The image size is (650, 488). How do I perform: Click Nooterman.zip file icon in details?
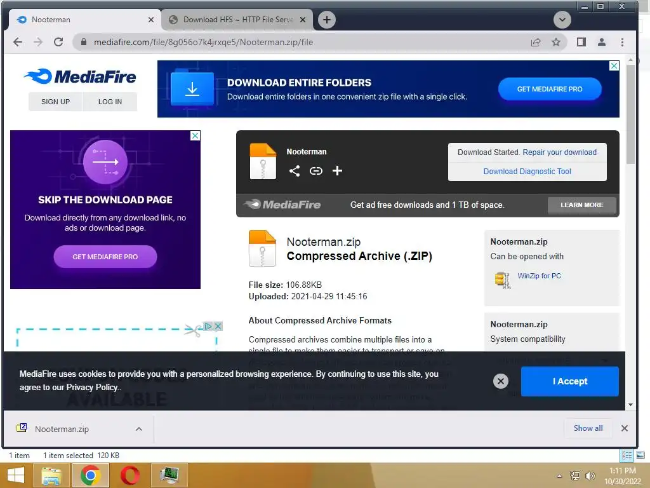(x=262, y=248)
